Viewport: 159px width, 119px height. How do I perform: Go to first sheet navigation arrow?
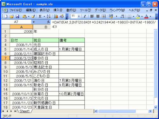tap(3, 111)
